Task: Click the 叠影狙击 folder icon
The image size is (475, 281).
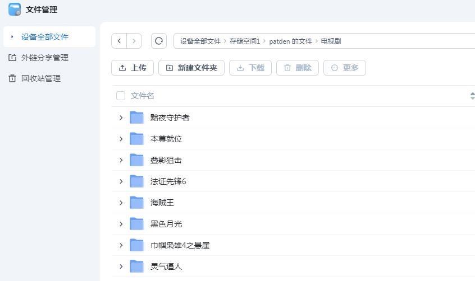Action: click(x=136, y=160)
